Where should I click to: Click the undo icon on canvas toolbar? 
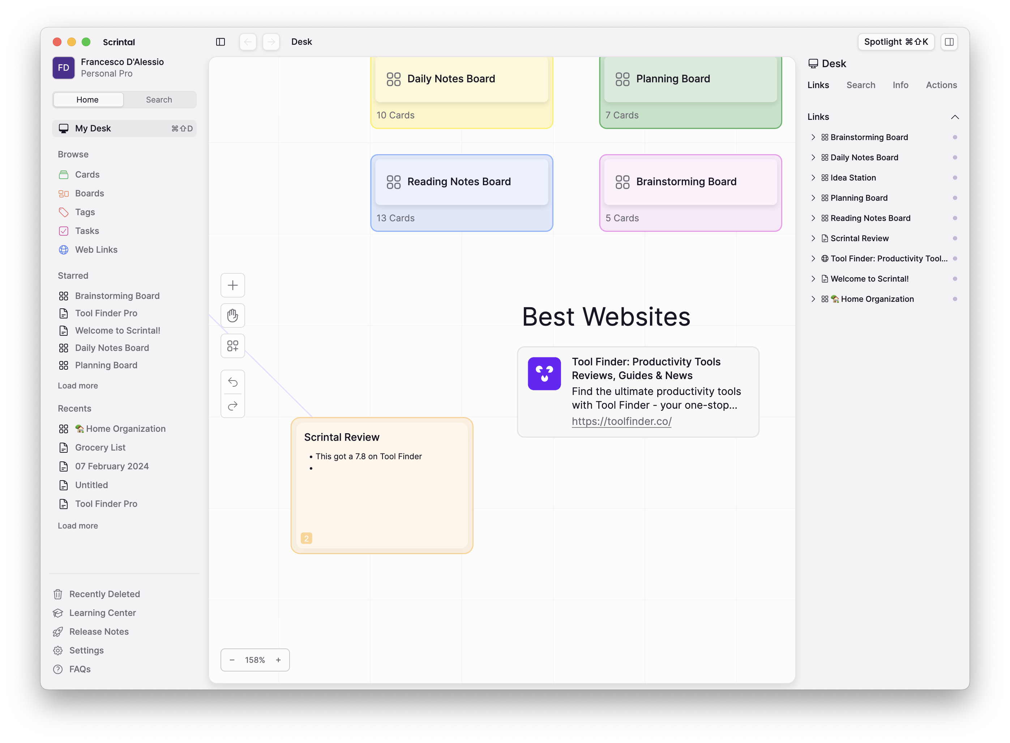tap(233, 381)
